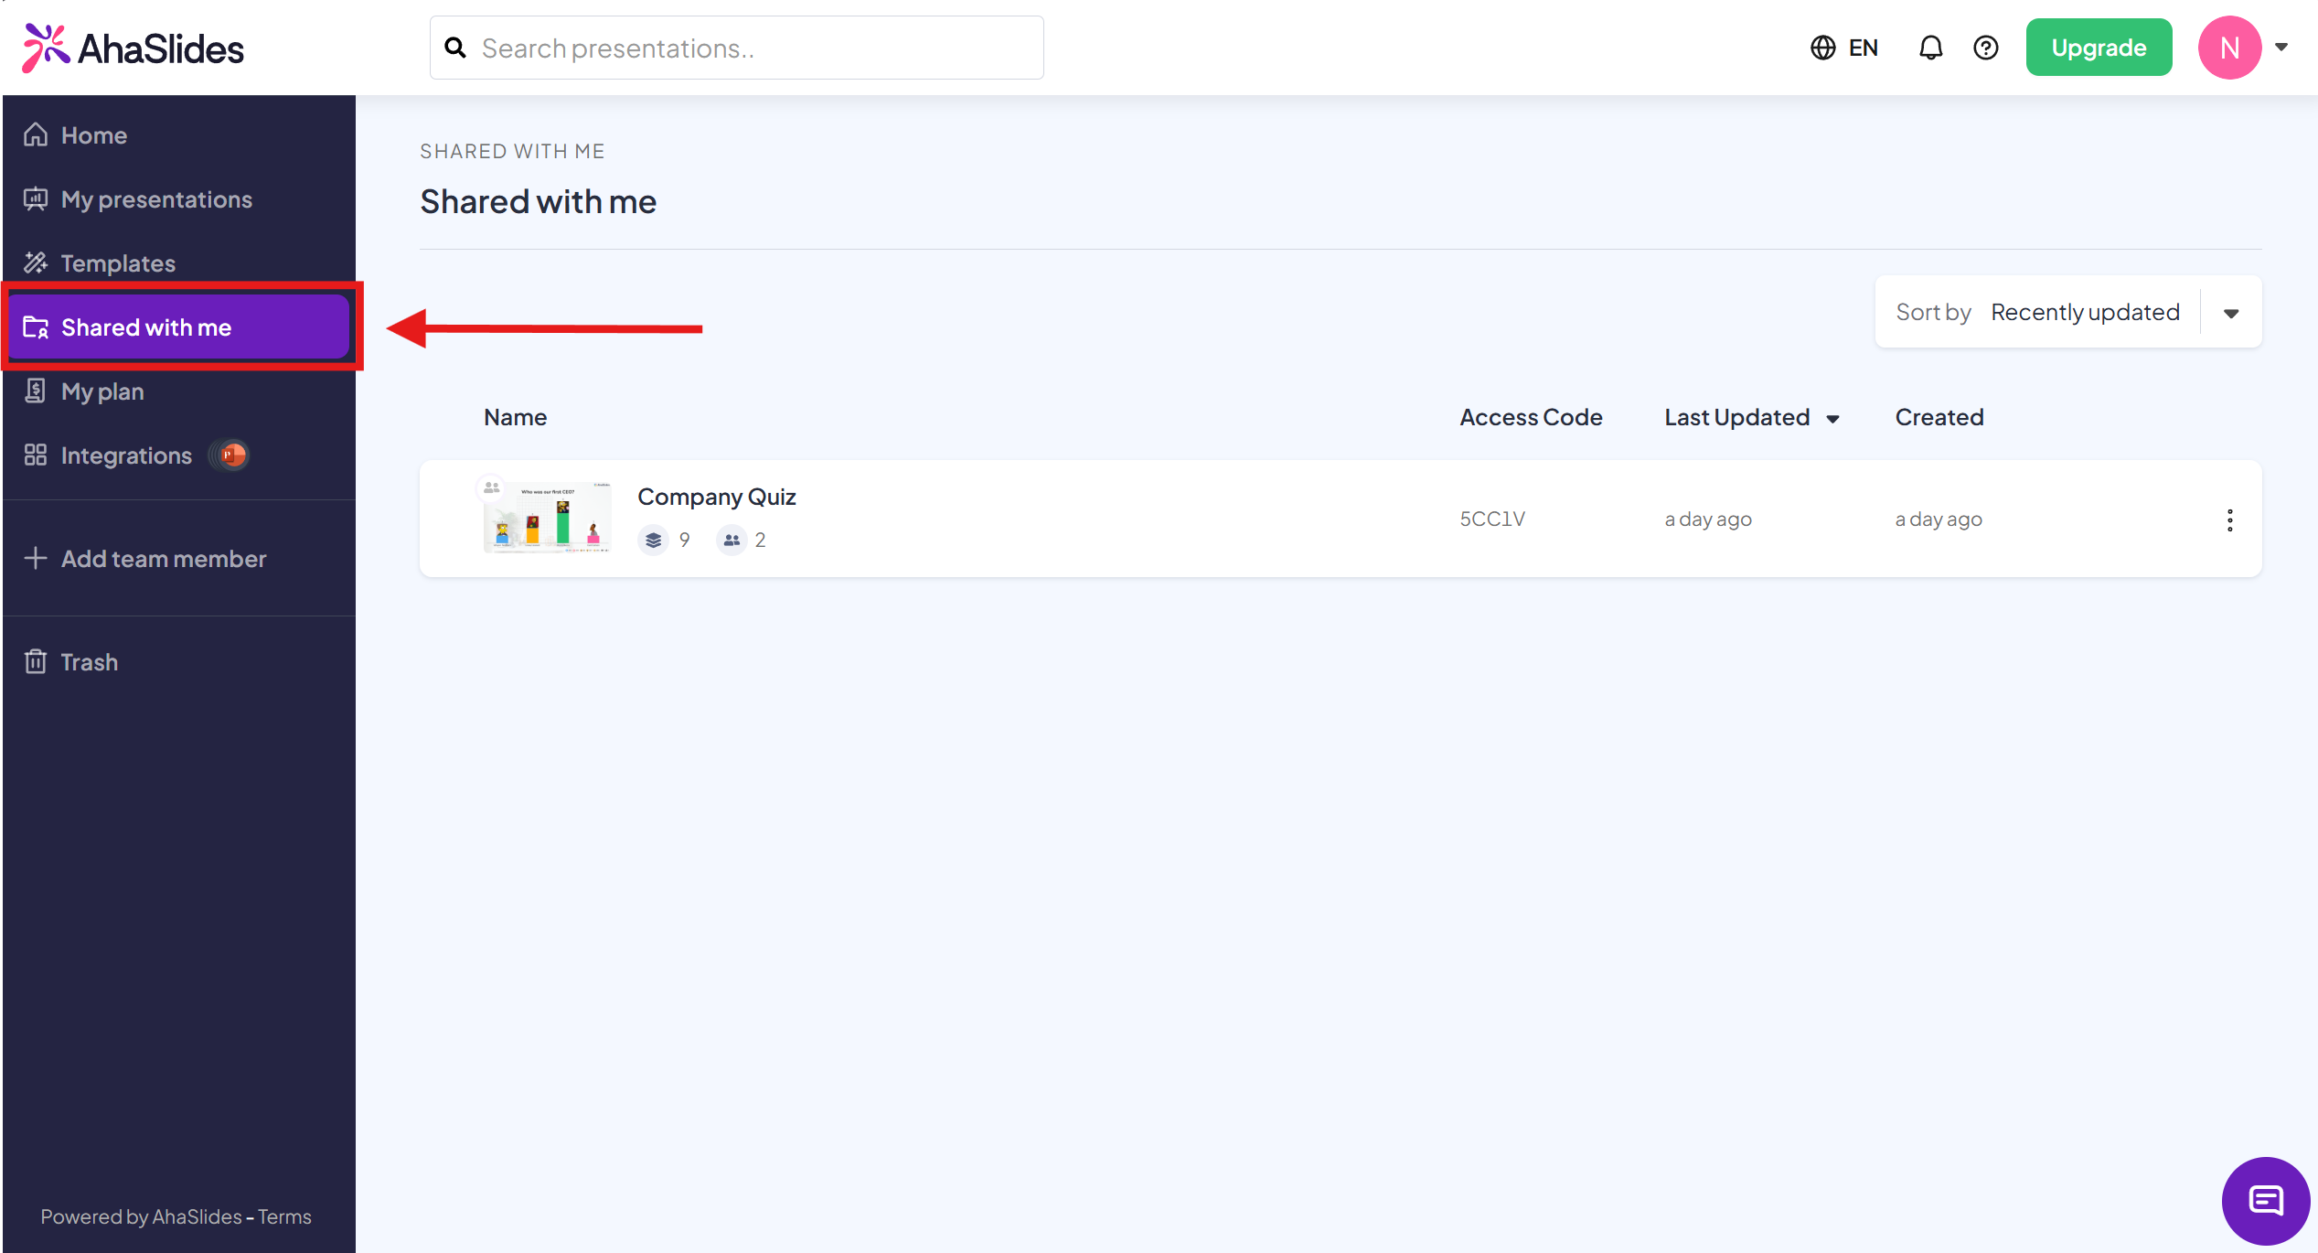Open the notifications bell

coord(1930,48)
